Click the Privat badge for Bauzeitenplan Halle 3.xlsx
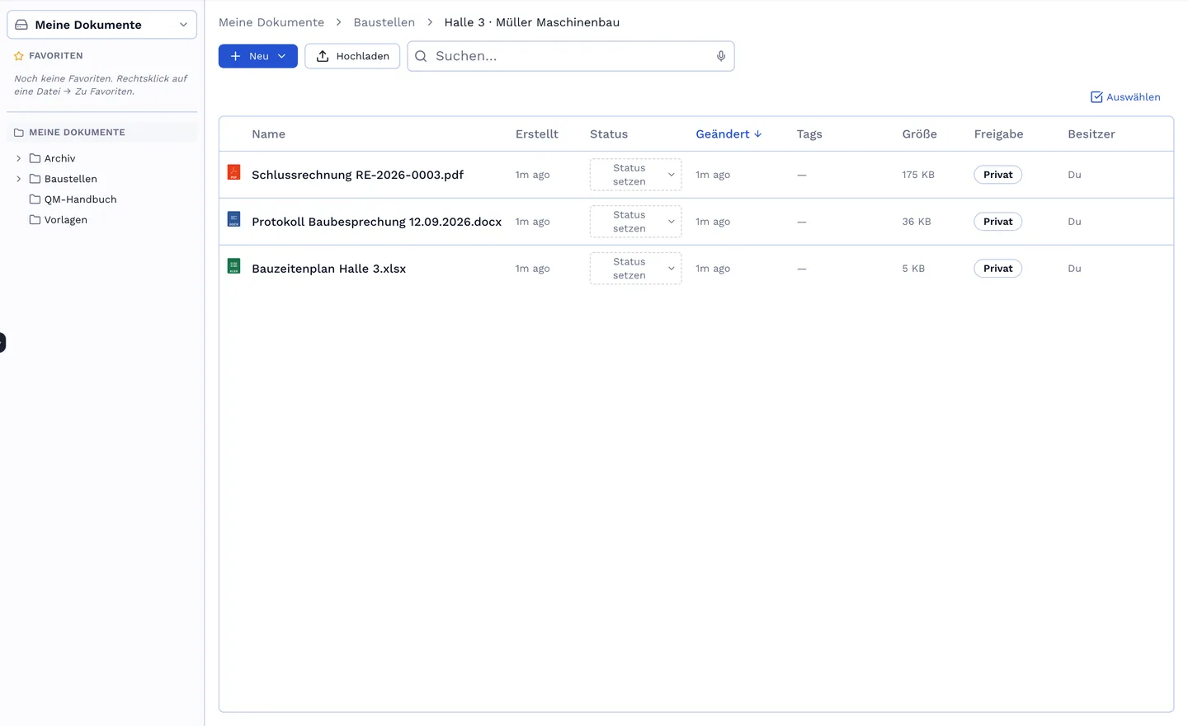The width and height of the screenshot is (1188, 726). click(997, 269)
